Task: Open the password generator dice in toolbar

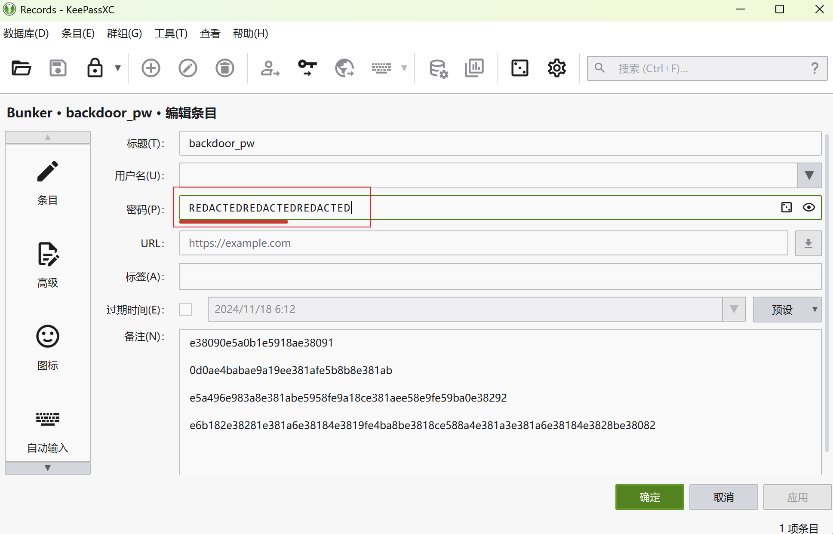Action: point(519,68)
